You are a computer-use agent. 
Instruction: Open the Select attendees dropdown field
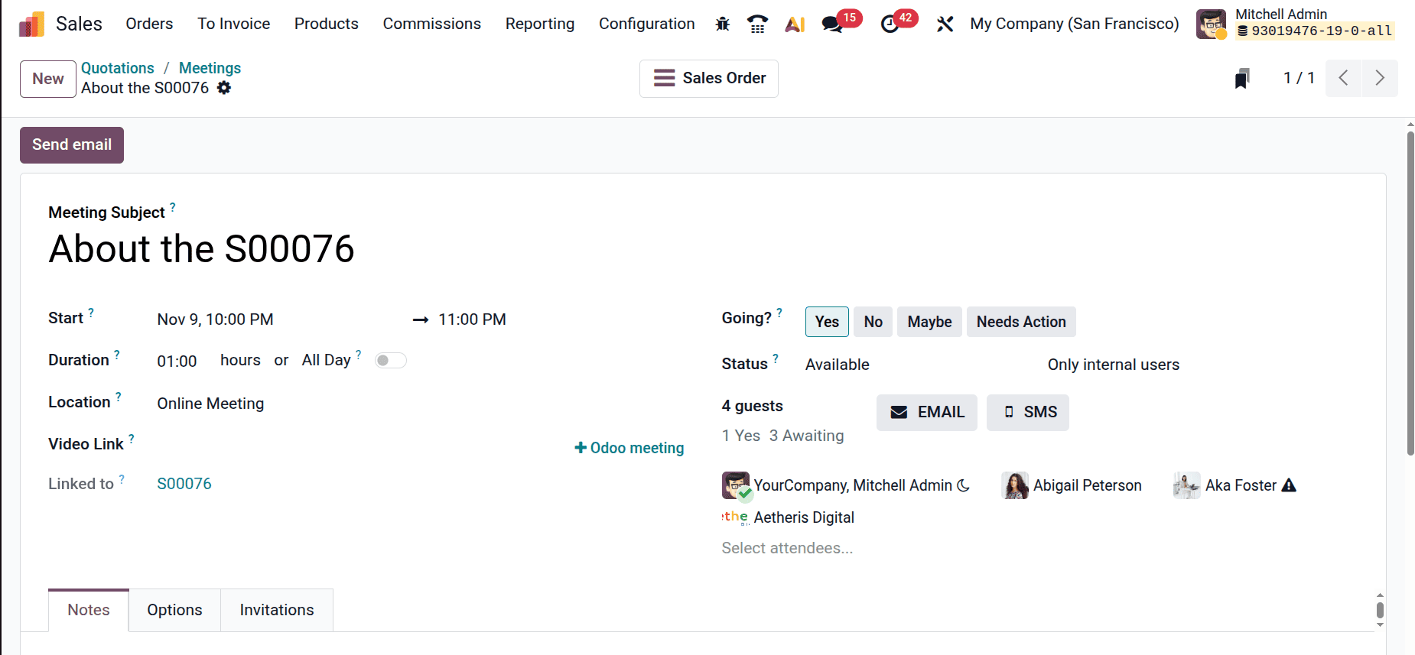coord(787,548)
